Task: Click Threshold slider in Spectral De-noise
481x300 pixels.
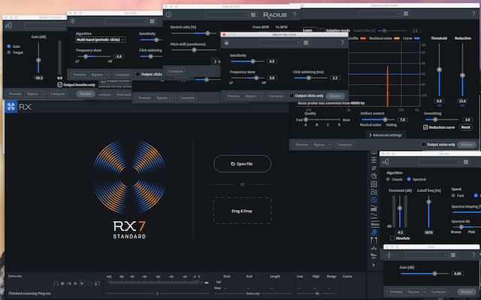Action: (x=439, y=70)
